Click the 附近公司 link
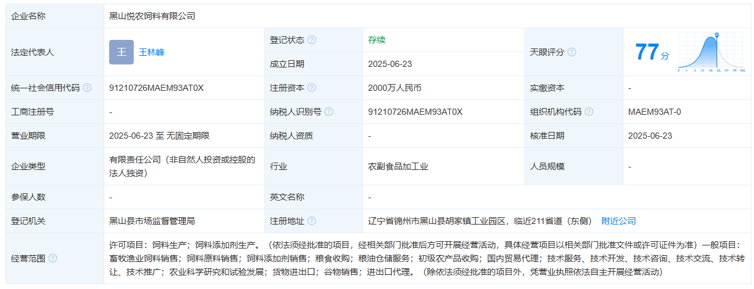This screenshot has width=754, height=289. [618, 221]
